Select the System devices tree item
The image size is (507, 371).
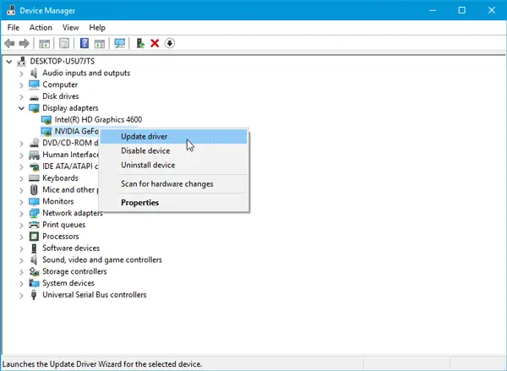(68, 283)
